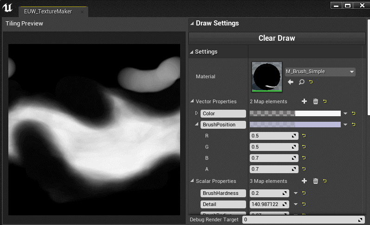Open options arrow for Detail entry
This screenshot has width=370, height=225.
pos(295,204)
